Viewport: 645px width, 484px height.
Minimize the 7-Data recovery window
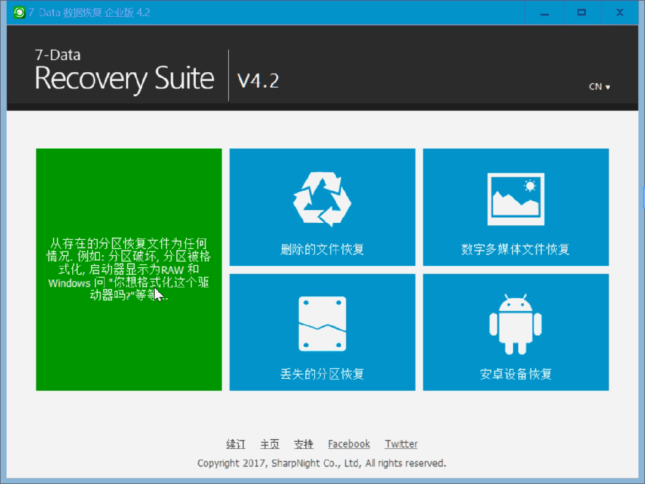click(x=545, y=13)
